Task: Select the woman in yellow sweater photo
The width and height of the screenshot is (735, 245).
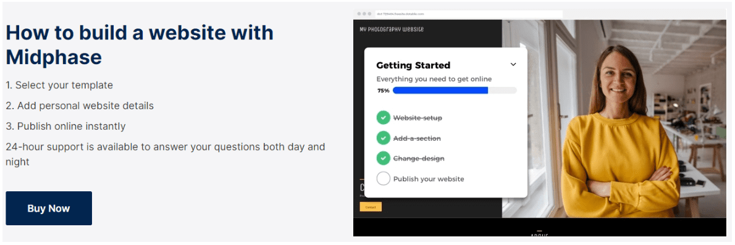Action: point(614,118)
